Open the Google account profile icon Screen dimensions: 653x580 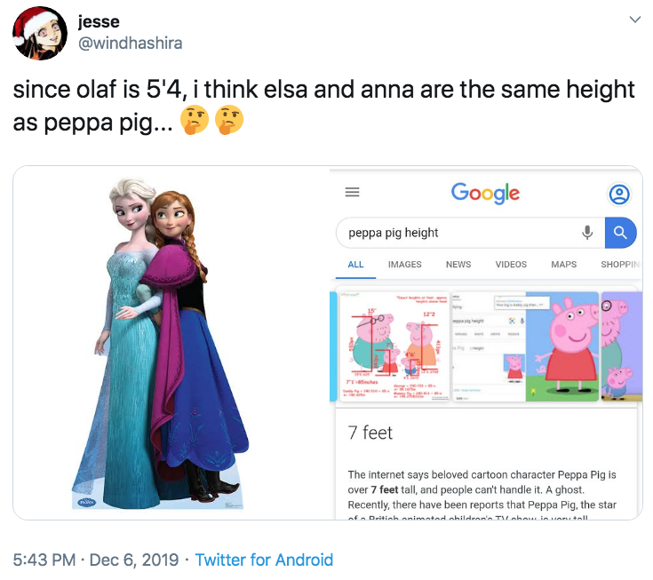tap(619, 194)
